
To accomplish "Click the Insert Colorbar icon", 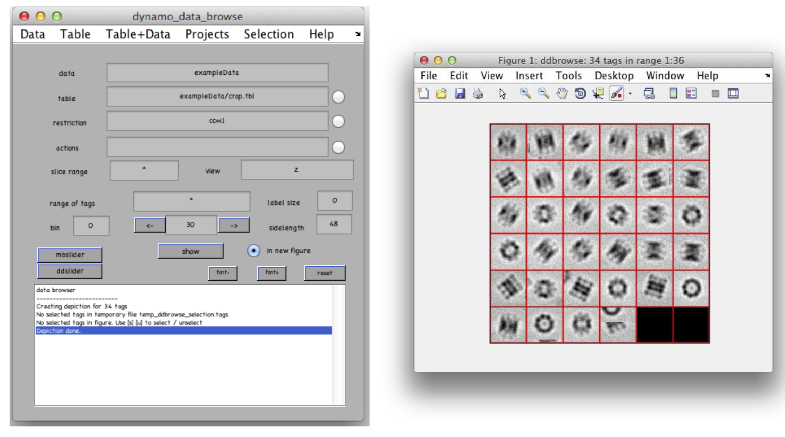I will [673, 94].
